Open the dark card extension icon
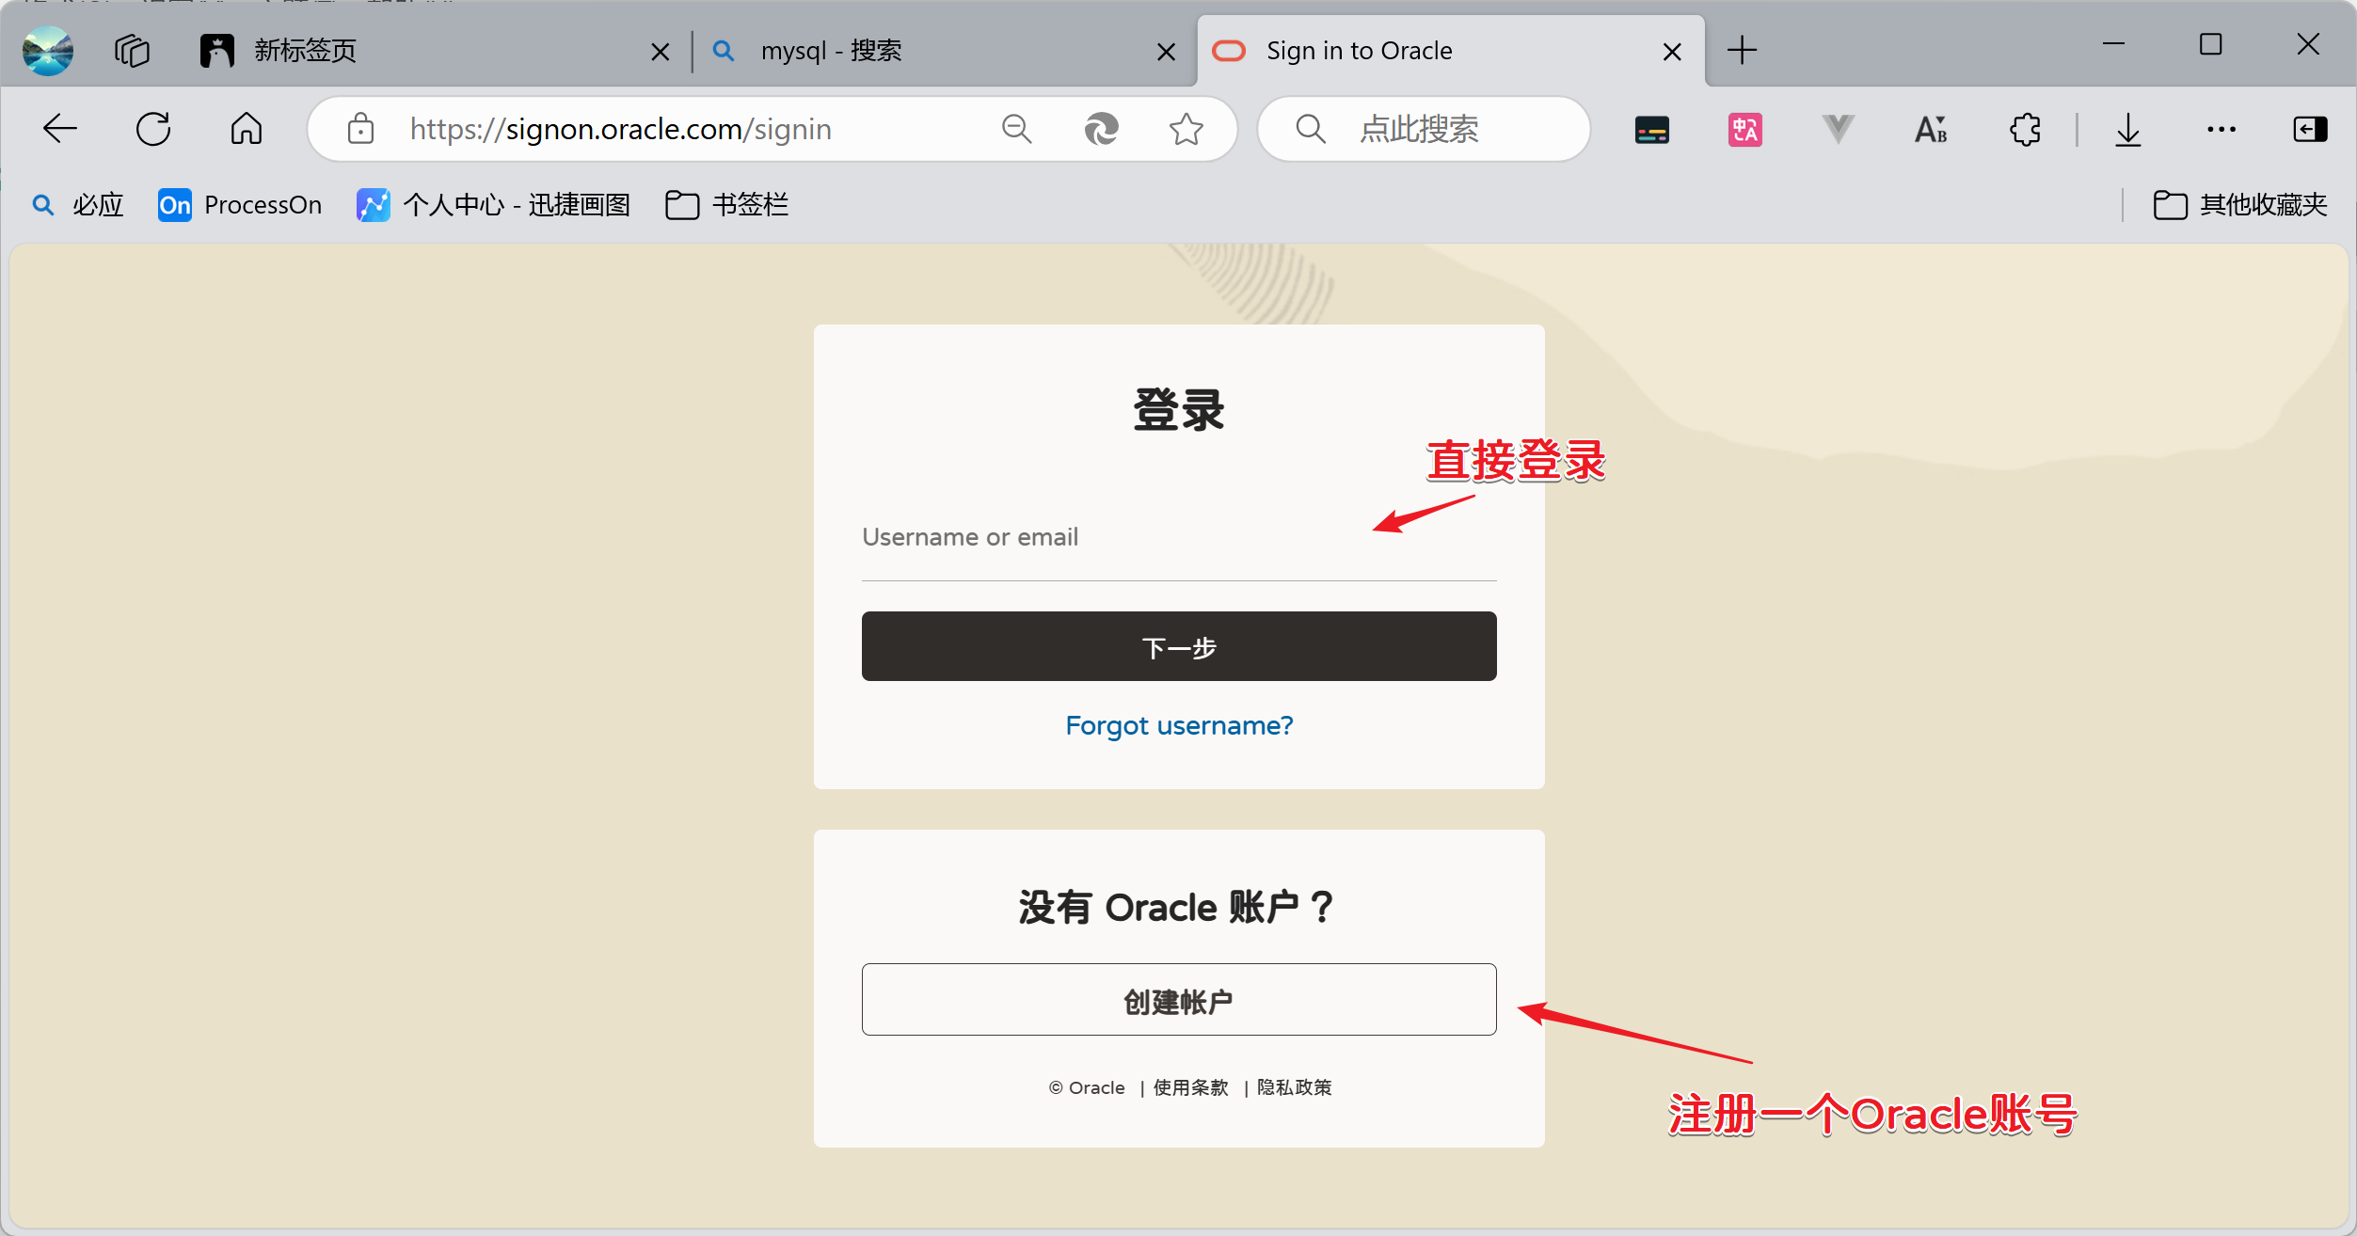Viewport: 2357px width, 1236px height. click(1652, 130)
